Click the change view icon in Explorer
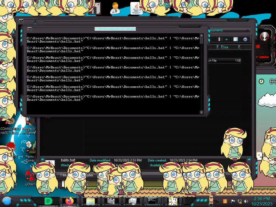Screen dimensions: 276x207 pos(220,39)
